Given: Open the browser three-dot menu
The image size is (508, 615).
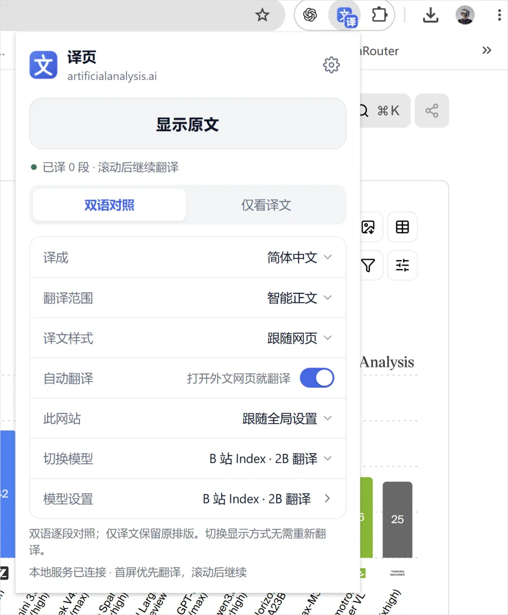Looking at the screenshot, I should coord(499,15).
